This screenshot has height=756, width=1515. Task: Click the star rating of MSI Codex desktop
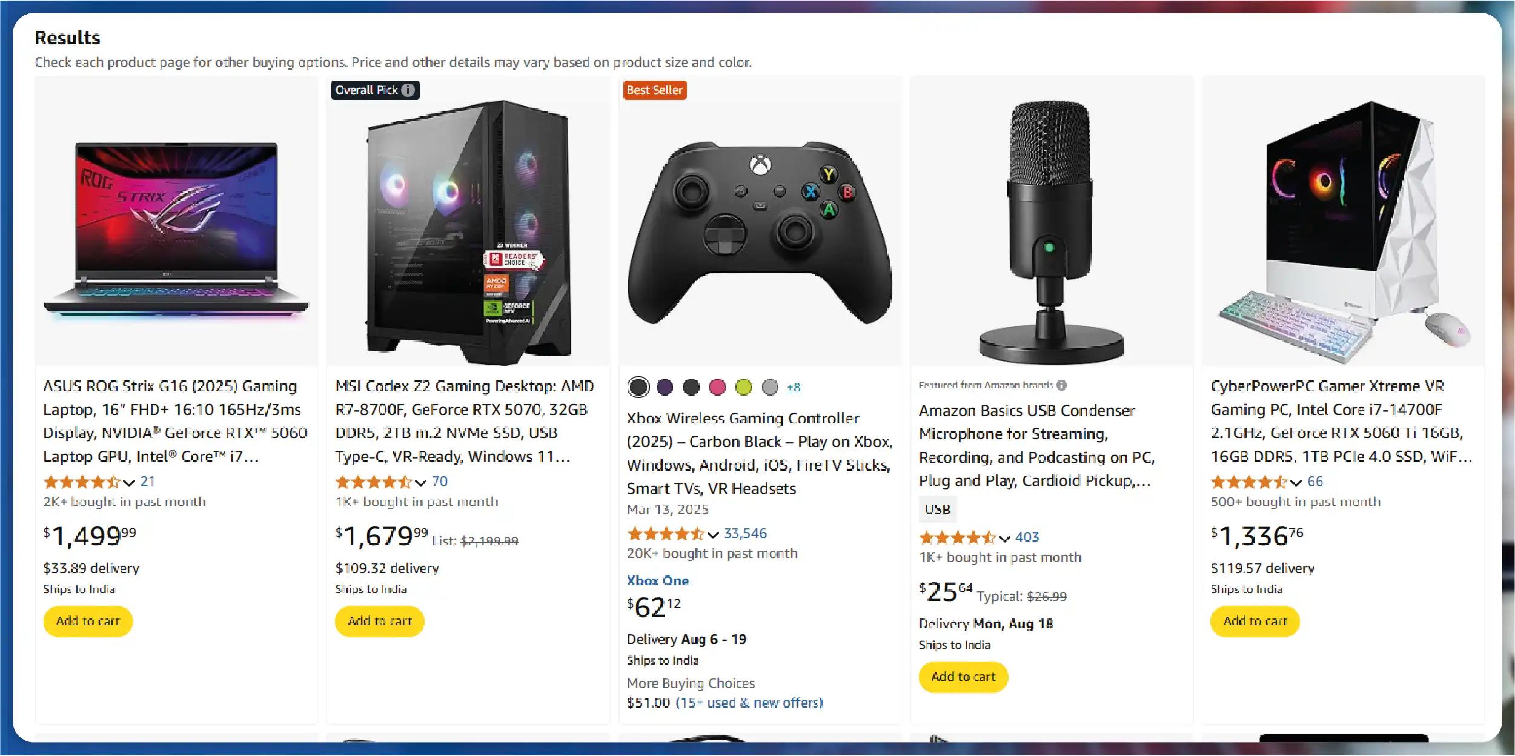coord(373,482)
